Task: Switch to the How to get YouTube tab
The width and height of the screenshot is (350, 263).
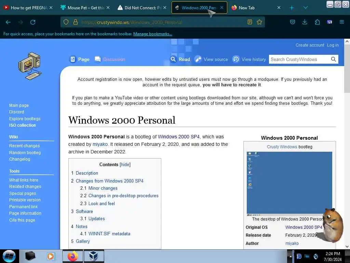Action: point(28,8)
